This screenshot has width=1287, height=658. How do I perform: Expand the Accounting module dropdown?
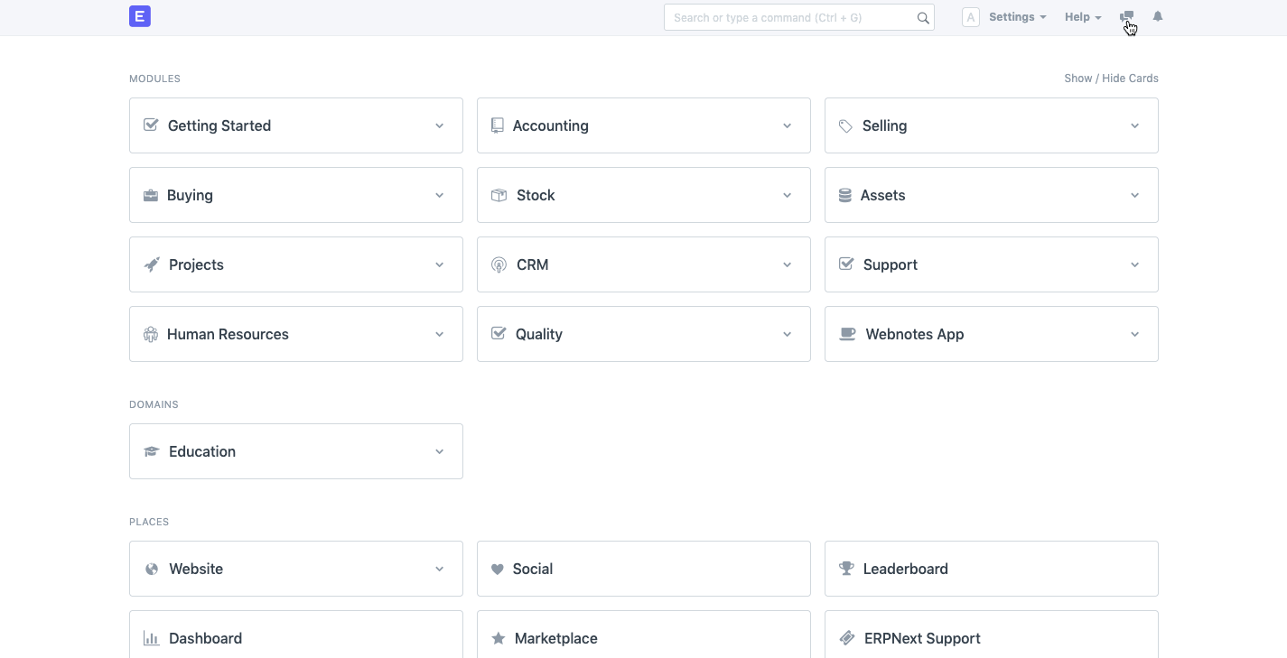coord(787,125)
